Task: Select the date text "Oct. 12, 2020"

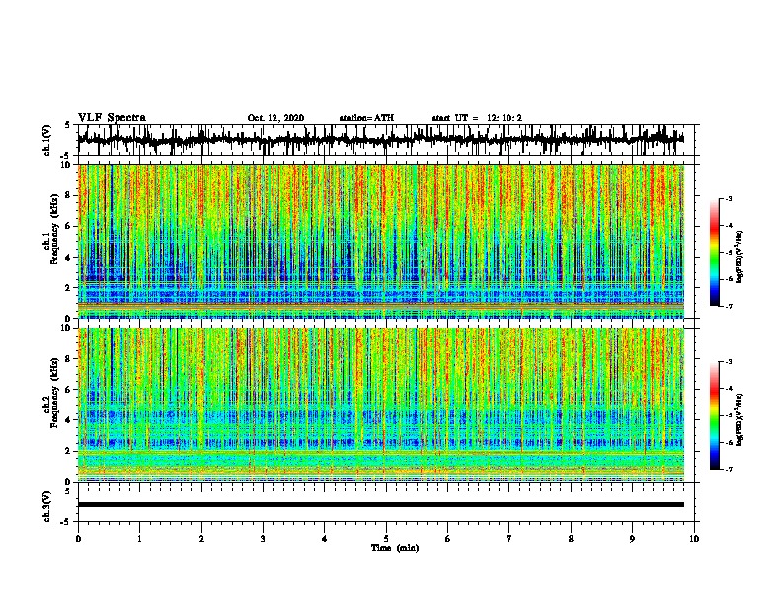Action: click(275, 118)
